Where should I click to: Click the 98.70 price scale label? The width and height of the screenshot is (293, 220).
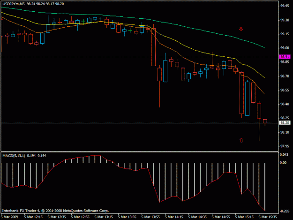(285, 76)
